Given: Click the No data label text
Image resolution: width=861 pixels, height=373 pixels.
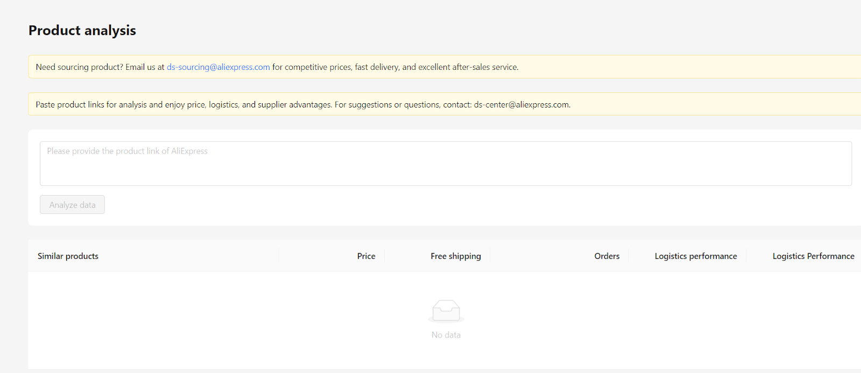Looking at the screenshot, I should (x=446, y=335).
